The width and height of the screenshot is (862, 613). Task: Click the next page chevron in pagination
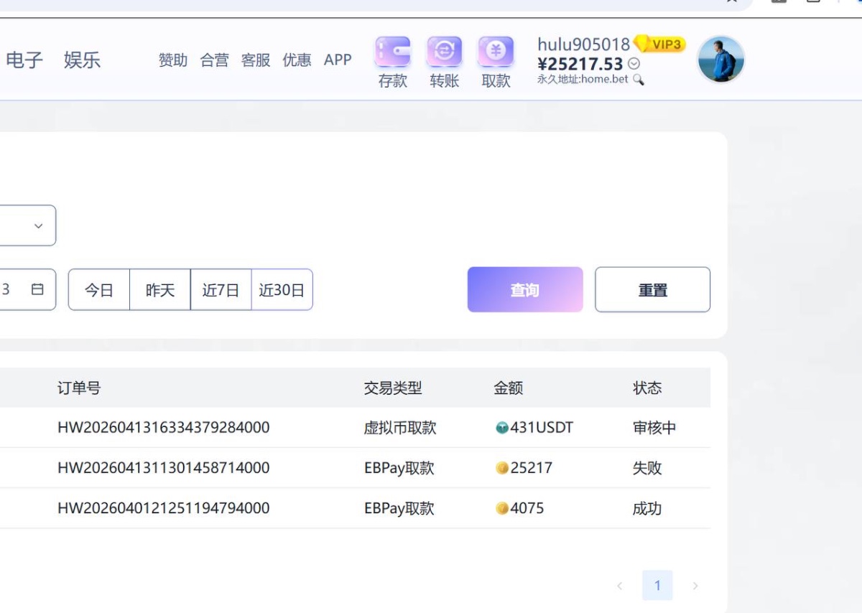(x=695, y=585)
